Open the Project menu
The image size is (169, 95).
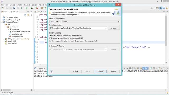pos(41,5)
